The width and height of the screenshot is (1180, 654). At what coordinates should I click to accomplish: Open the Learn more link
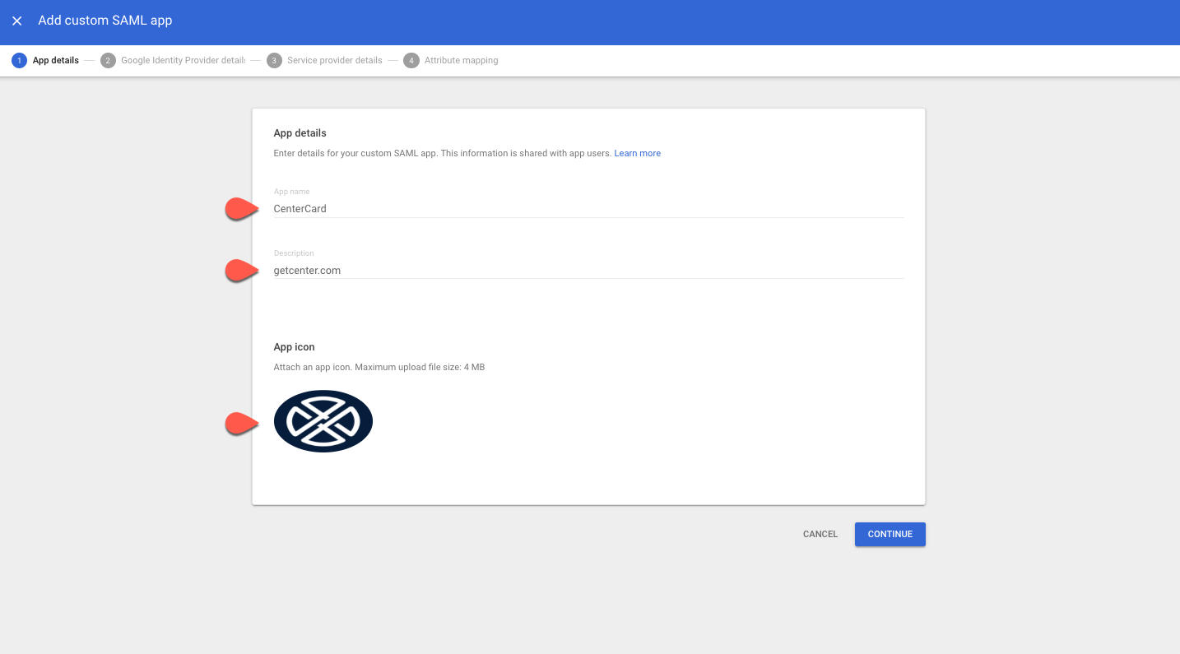click(x=637, y=153)
